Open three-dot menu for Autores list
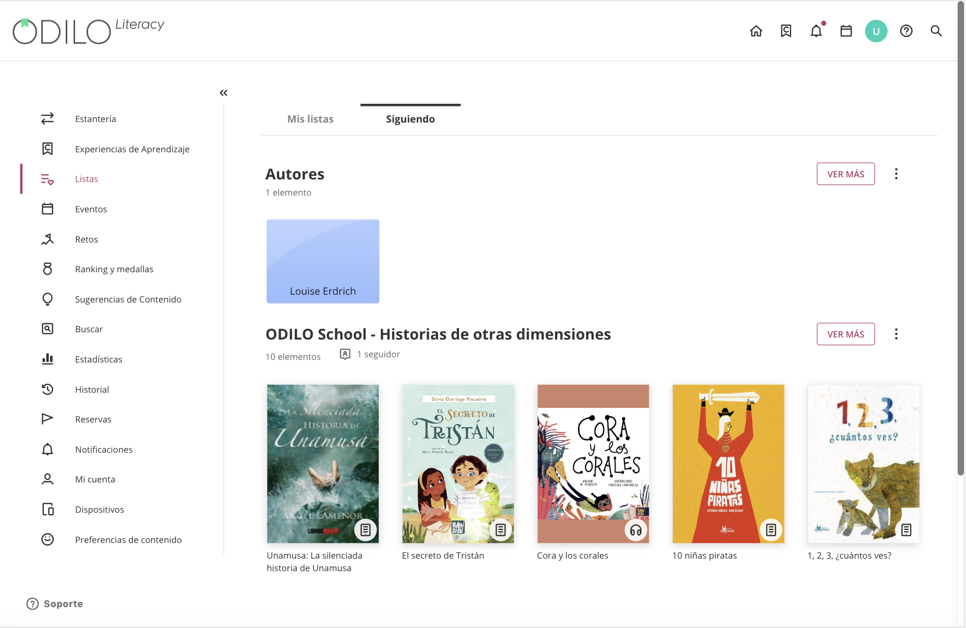 click(896, 174)
